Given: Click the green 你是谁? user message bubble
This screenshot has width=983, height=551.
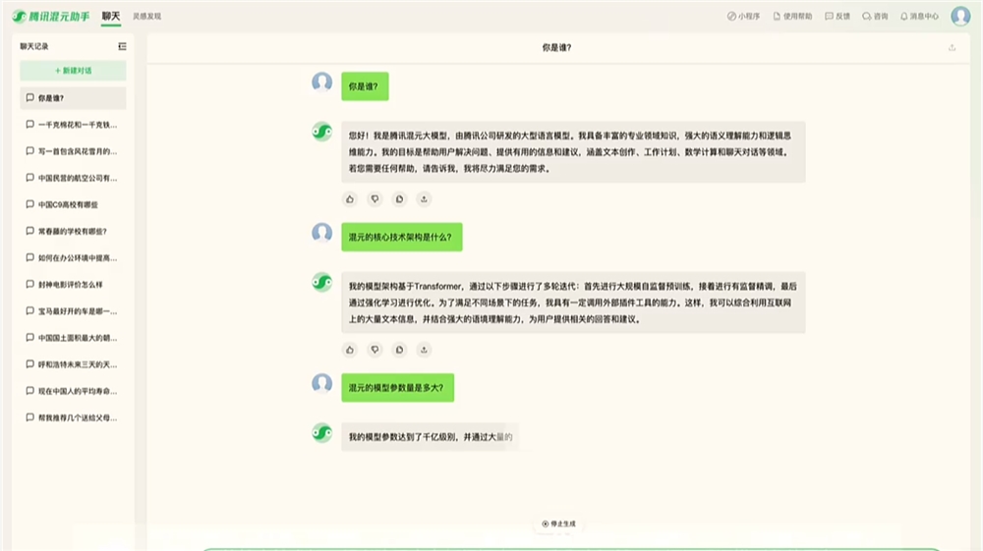Looking at the screenshot, I should [365, 86].
